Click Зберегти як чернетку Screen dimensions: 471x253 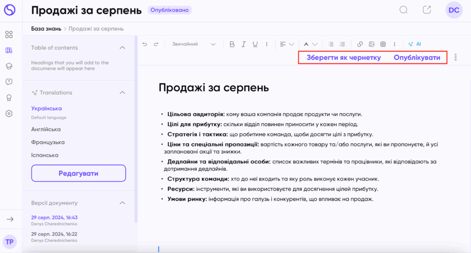tap(344, 57)
